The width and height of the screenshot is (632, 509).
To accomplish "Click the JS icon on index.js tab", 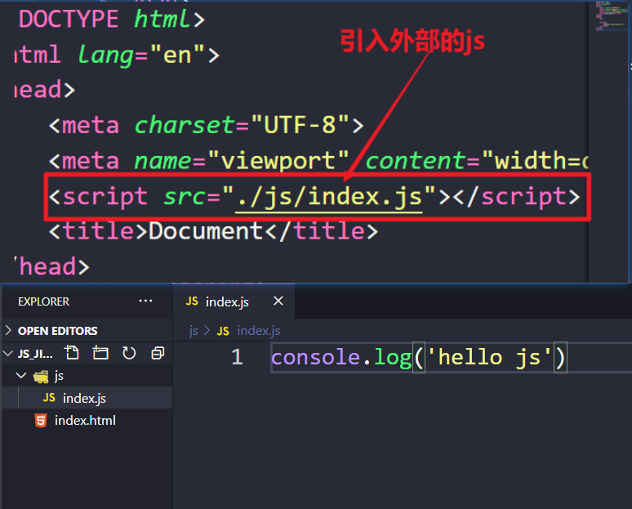I will [x=192, y=301].
